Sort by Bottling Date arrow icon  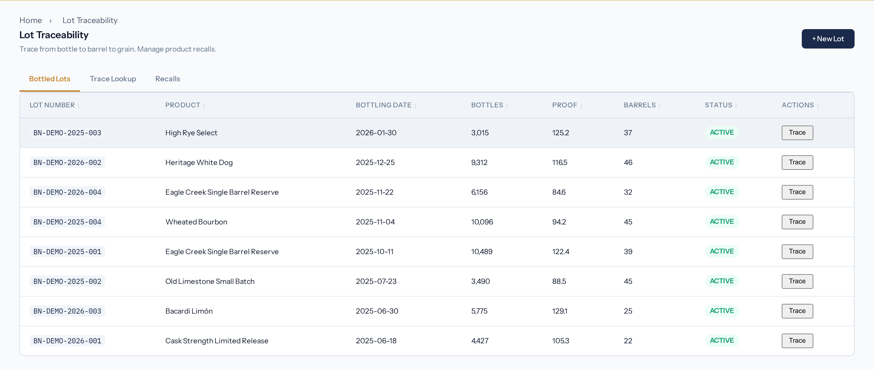[x=415, y=106]
